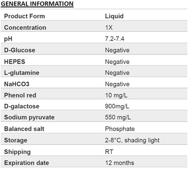Select the L-glutamine row label
Viewport: 189px width, 170px height.
(22, 73)
